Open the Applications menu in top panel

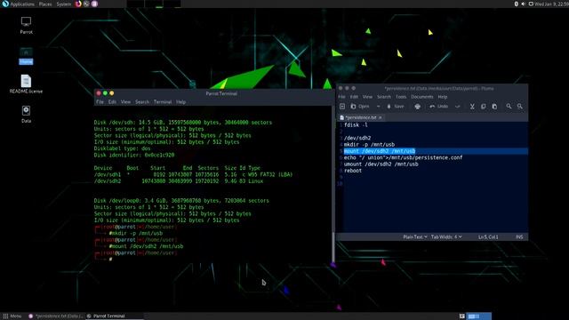18,4
